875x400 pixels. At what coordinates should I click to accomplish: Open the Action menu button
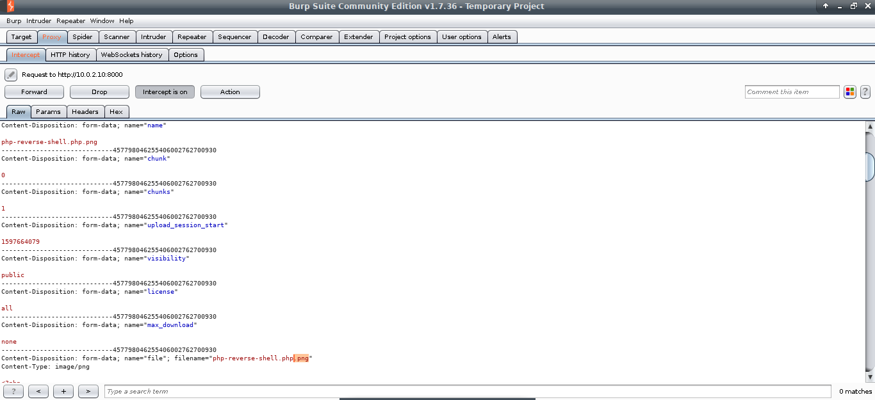[230, 92]
